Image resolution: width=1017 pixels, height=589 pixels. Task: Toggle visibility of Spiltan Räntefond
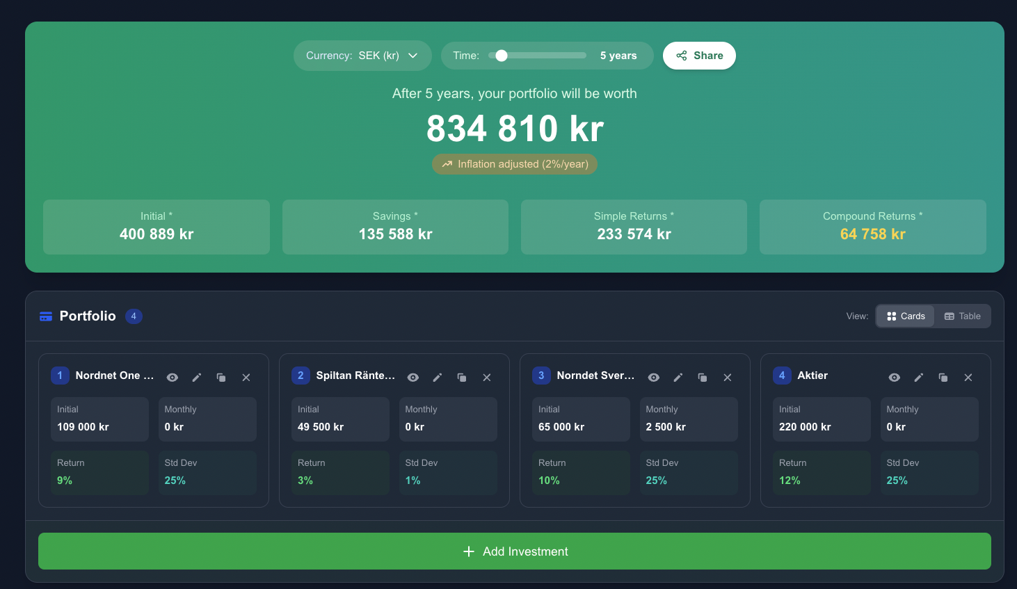click(413, 377)
